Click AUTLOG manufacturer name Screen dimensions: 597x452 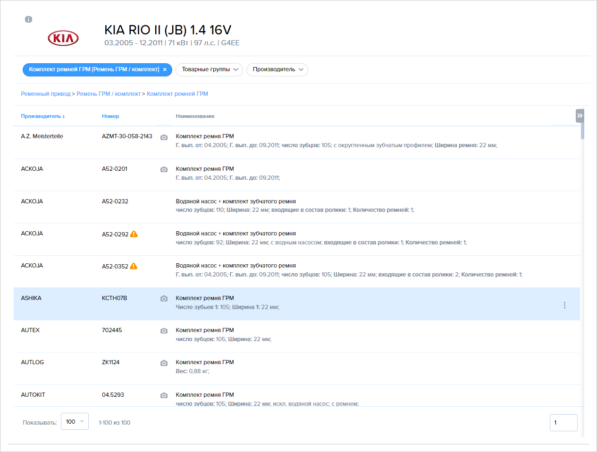point(33,362)
